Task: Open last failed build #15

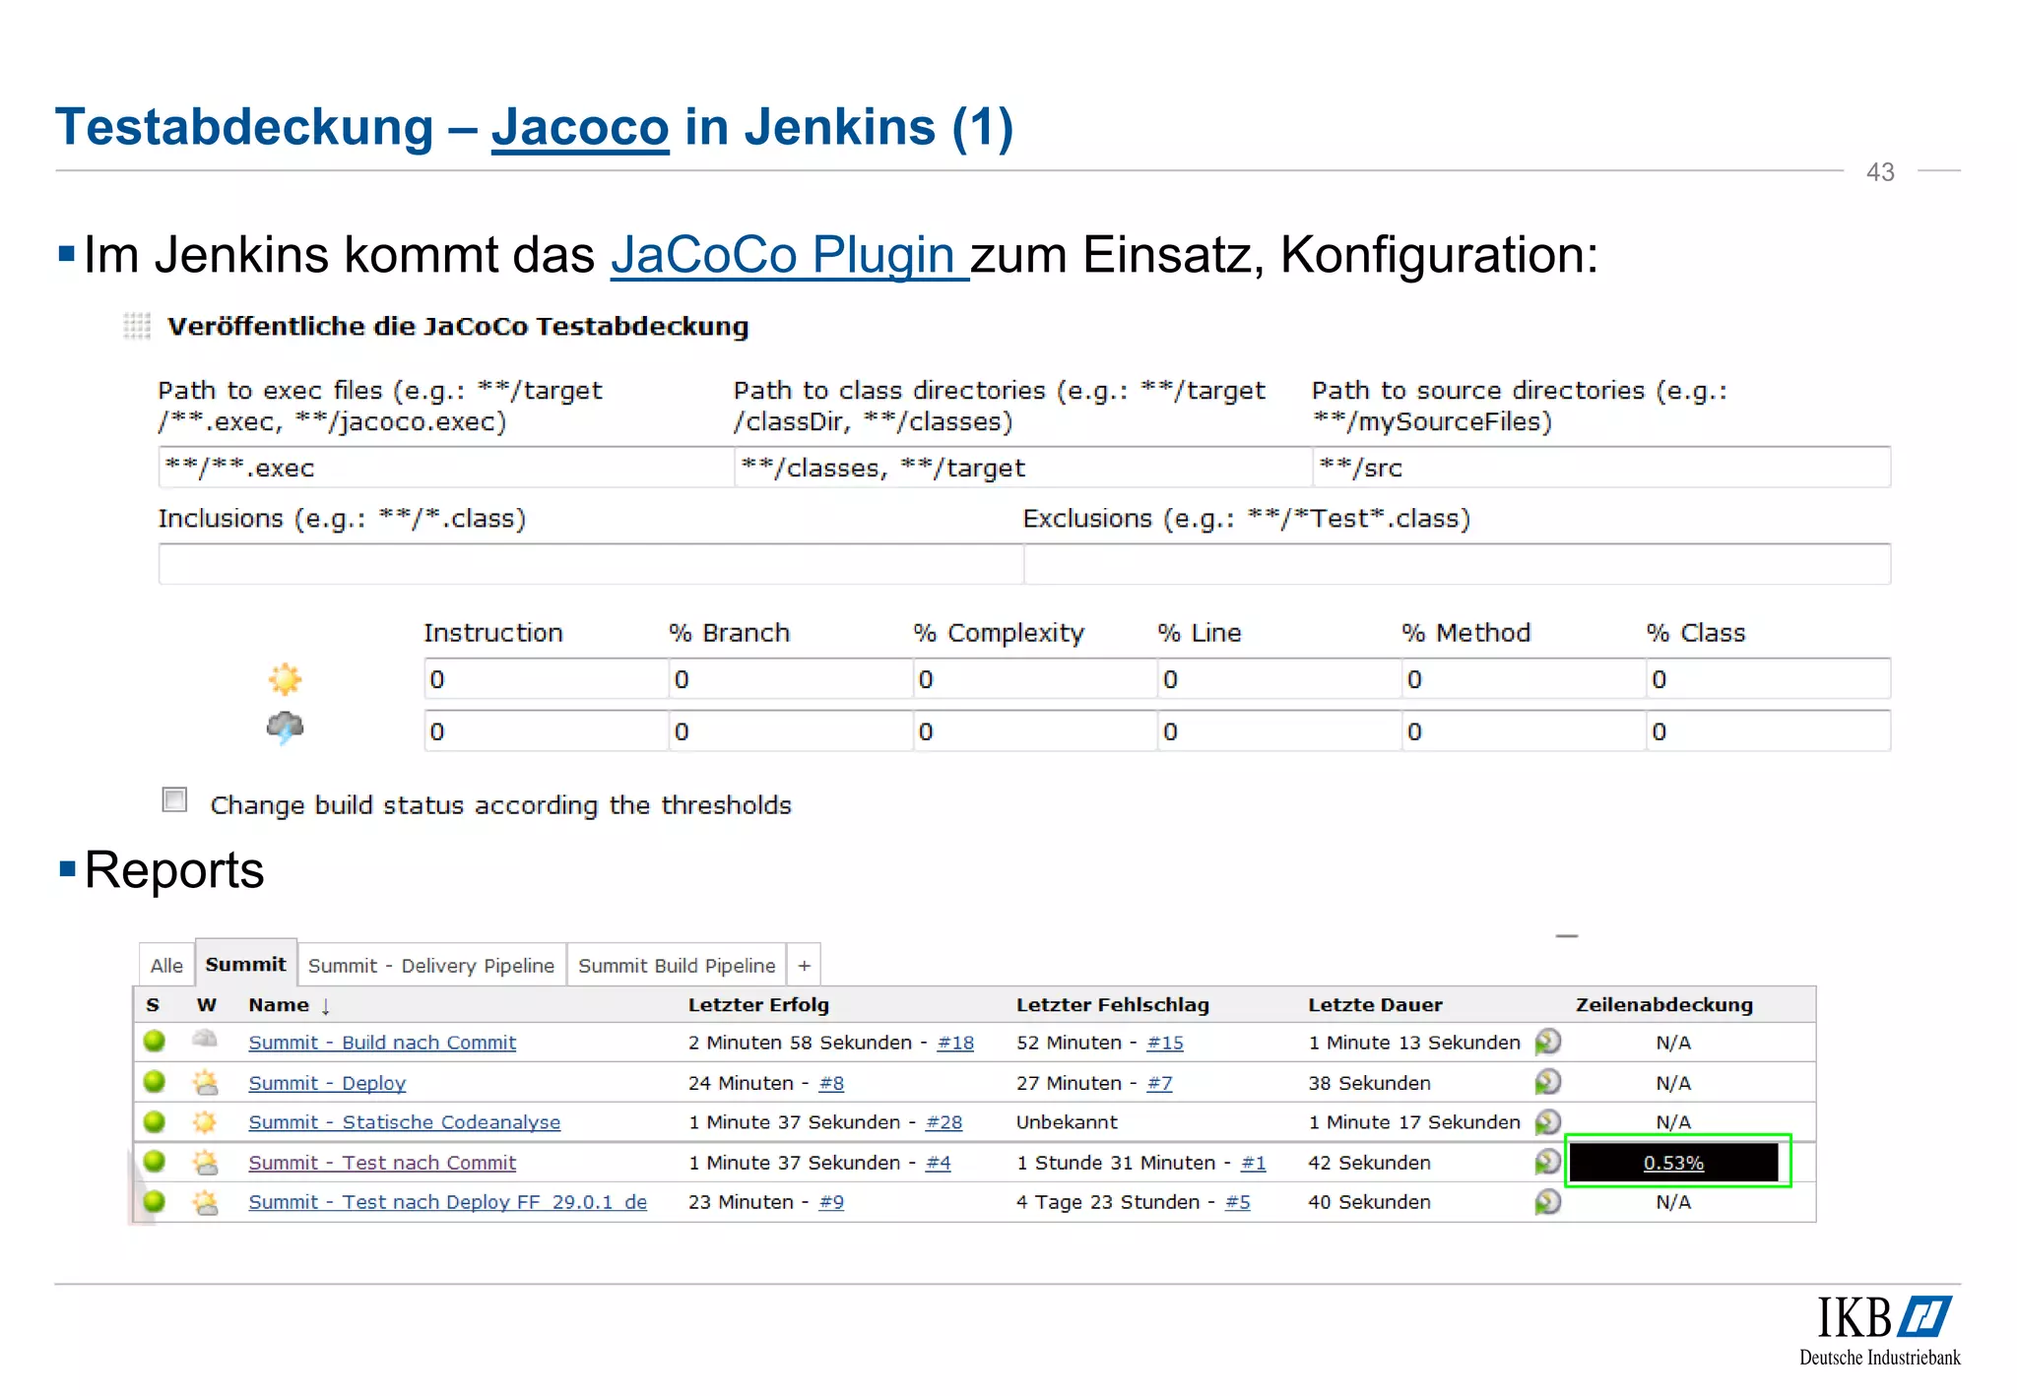Action: 1165,1042
